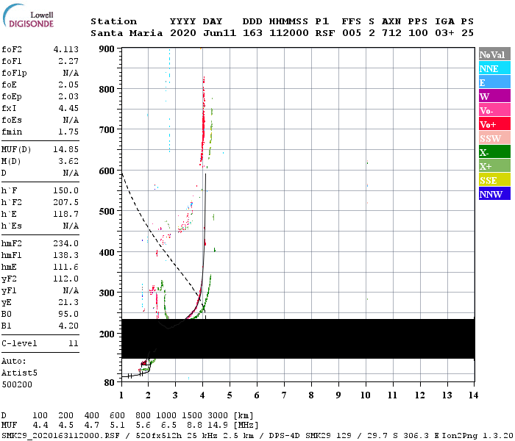Click the yF2 value 112.0
The height and width of the screenshot is (441, 515).
tap(66, 279)
